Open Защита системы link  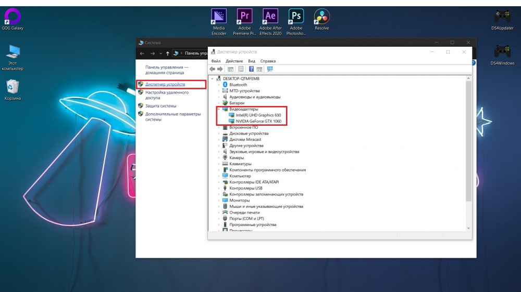[161, 106]
